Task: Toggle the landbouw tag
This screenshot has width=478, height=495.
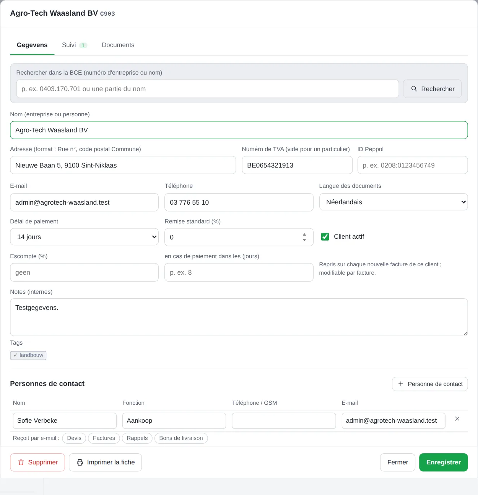Action: pyautogui.click(x=28, y=355)
